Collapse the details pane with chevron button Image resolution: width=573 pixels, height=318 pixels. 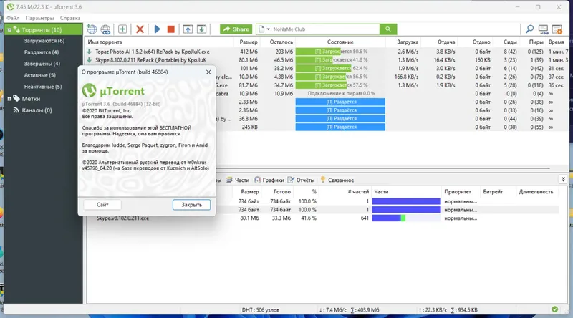tap(563, 180)
